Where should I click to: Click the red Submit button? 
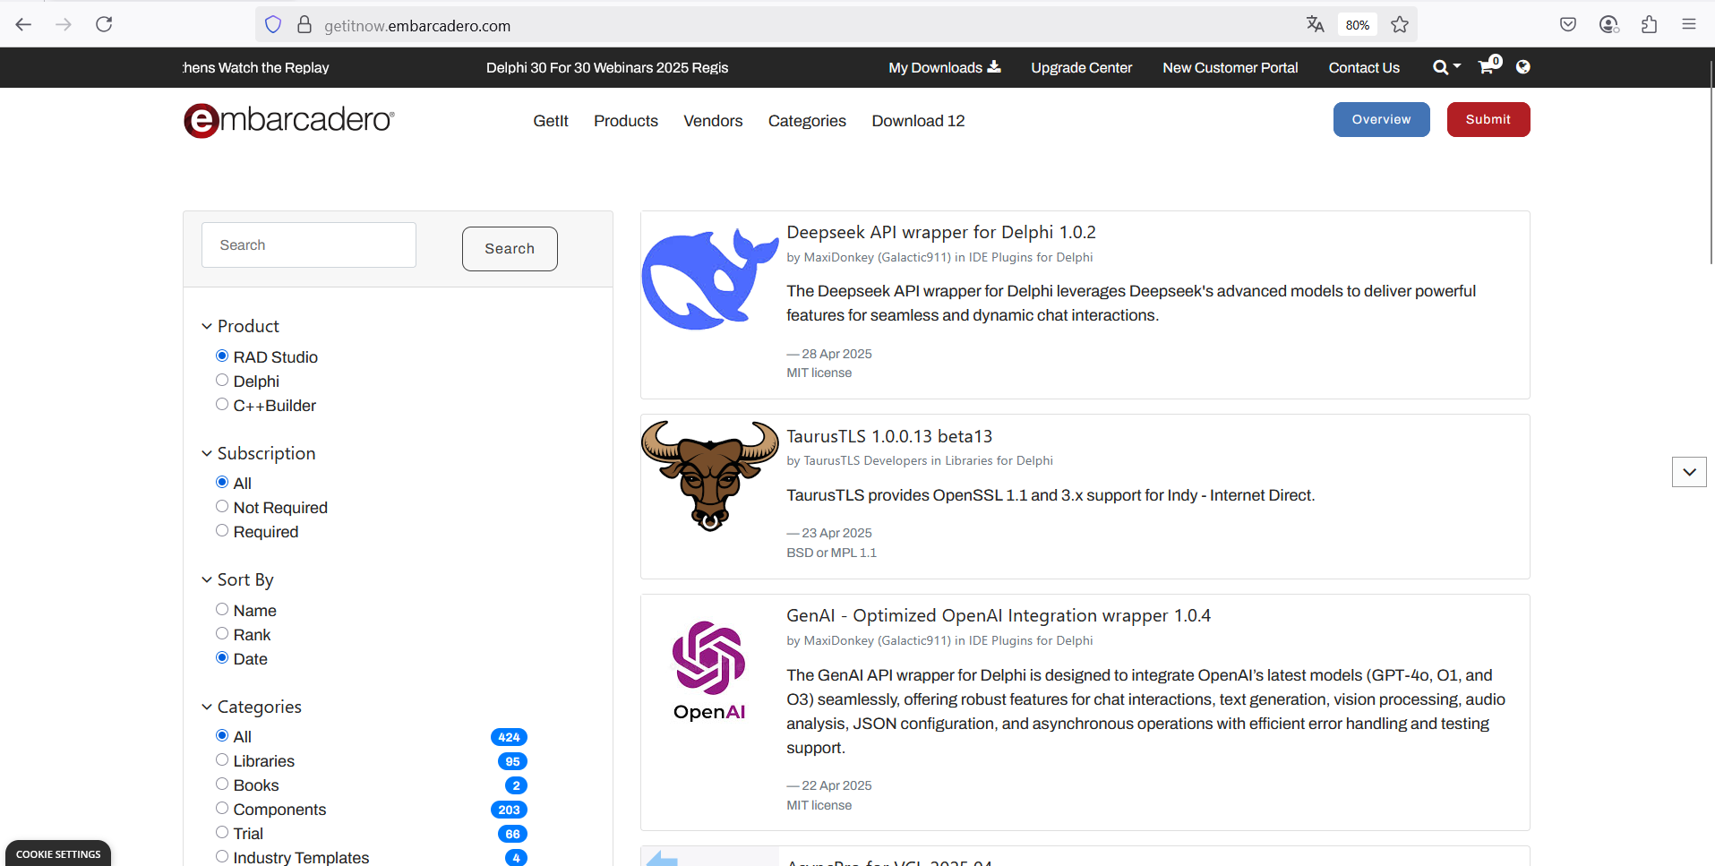point(1488,119)
